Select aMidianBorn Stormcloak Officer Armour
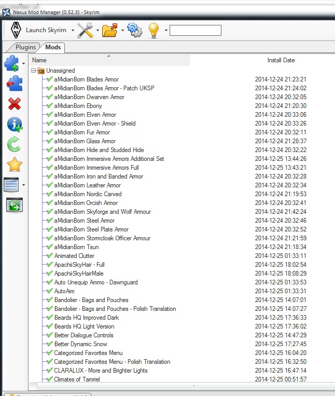 [x=102, y=238]
